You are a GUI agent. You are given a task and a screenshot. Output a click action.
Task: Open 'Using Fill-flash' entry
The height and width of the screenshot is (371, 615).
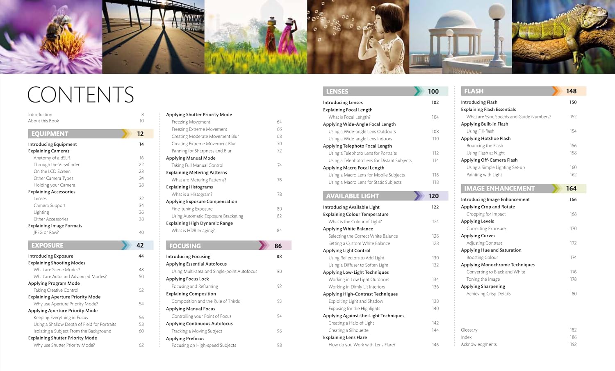point(480,131)
